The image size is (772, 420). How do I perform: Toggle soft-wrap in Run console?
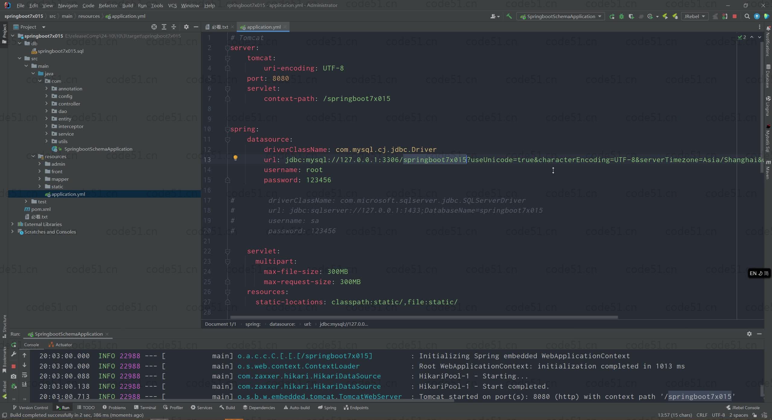(24, 375)
